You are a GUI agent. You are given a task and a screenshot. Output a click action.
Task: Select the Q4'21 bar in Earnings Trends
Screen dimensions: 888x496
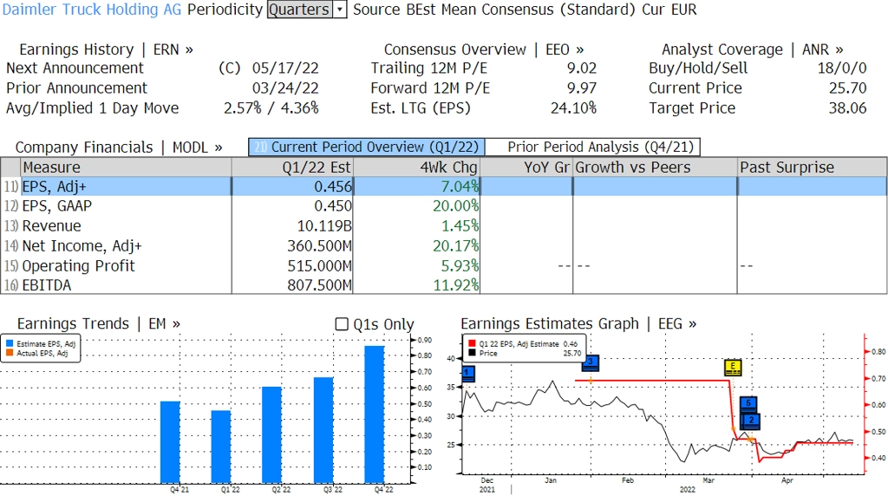[x=170, y=442]
